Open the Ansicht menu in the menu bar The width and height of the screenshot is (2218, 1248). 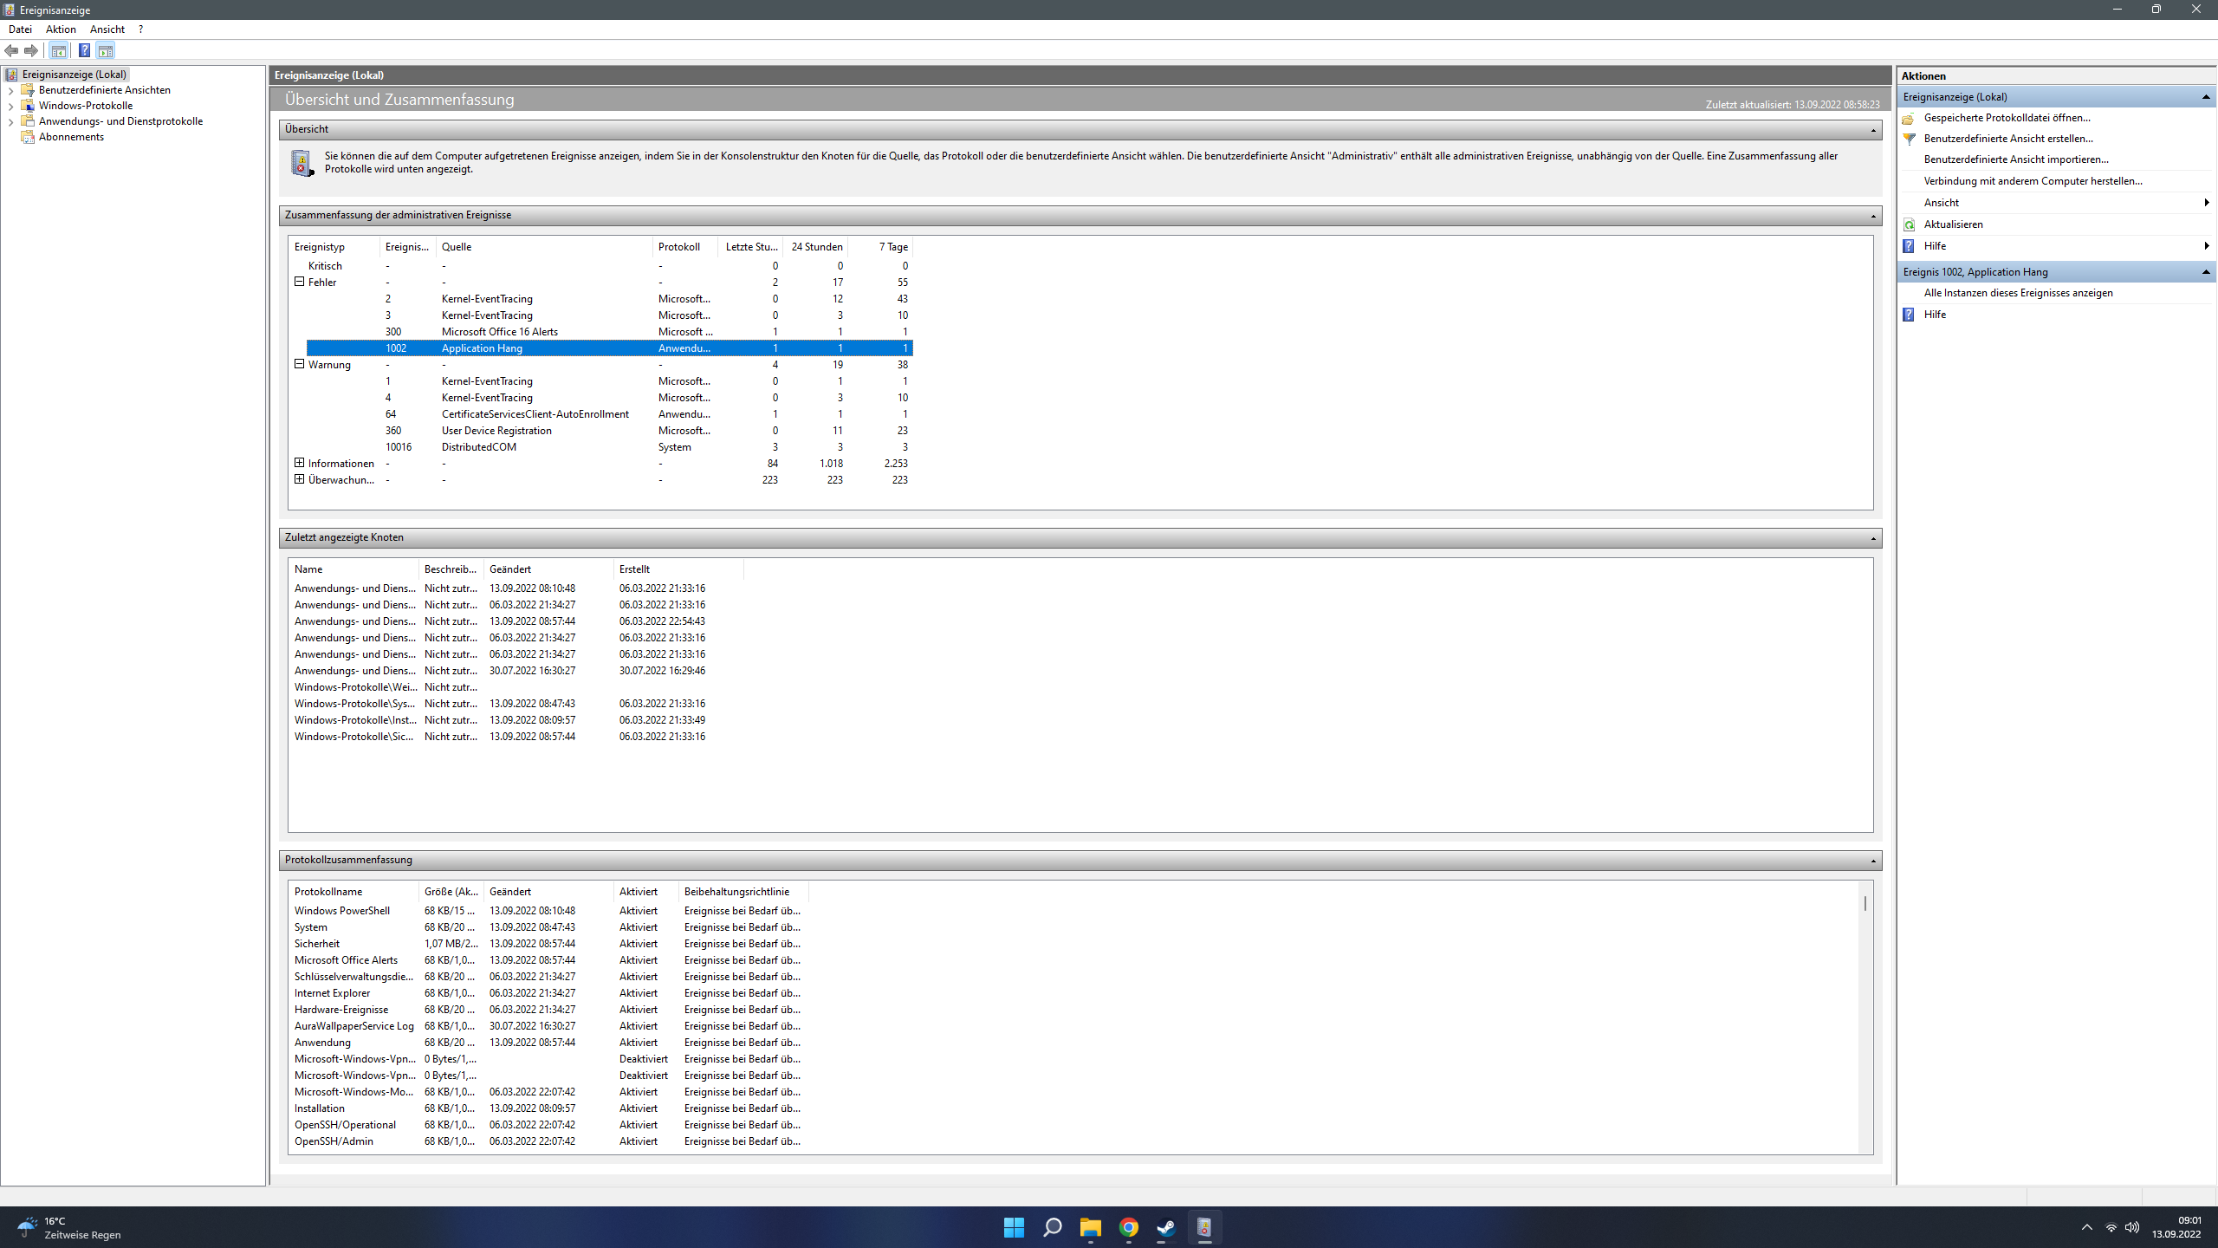pyautogui.click(x=107, y=29)
